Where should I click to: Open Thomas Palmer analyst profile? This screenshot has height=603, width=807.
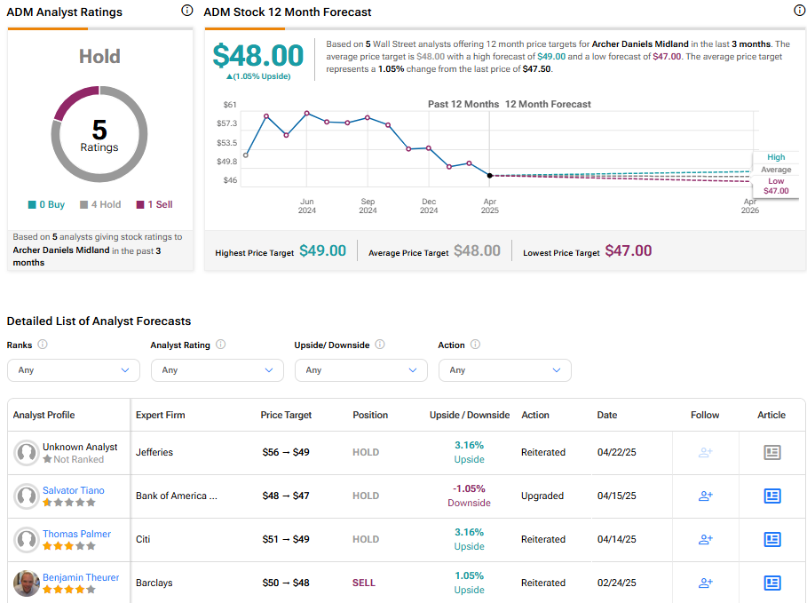tap(76, 534)
